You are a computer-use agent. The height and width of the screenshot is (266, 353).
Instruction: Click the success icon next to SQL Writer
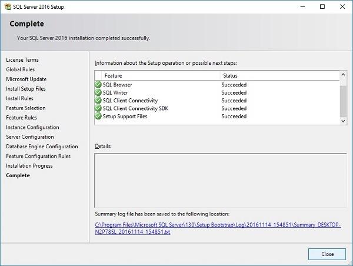[x=98, y=92]
